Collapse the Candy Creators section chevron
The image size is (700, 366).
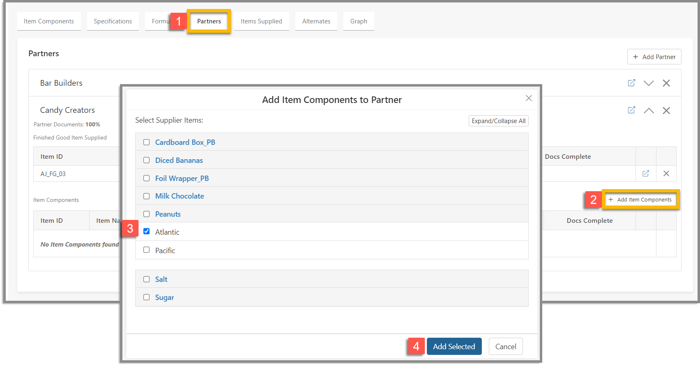649,110
